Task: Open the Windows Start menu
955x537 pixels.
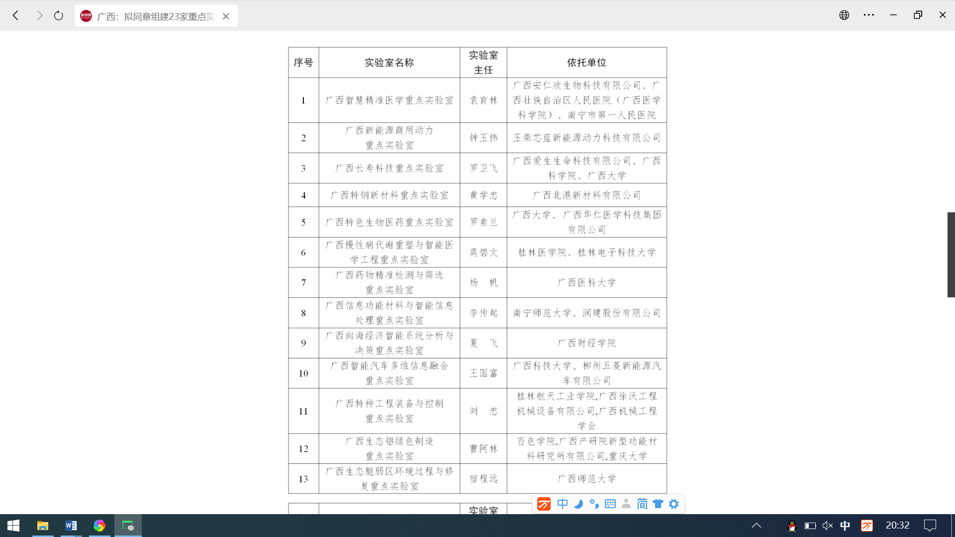Action: click(x=13, y=526)
